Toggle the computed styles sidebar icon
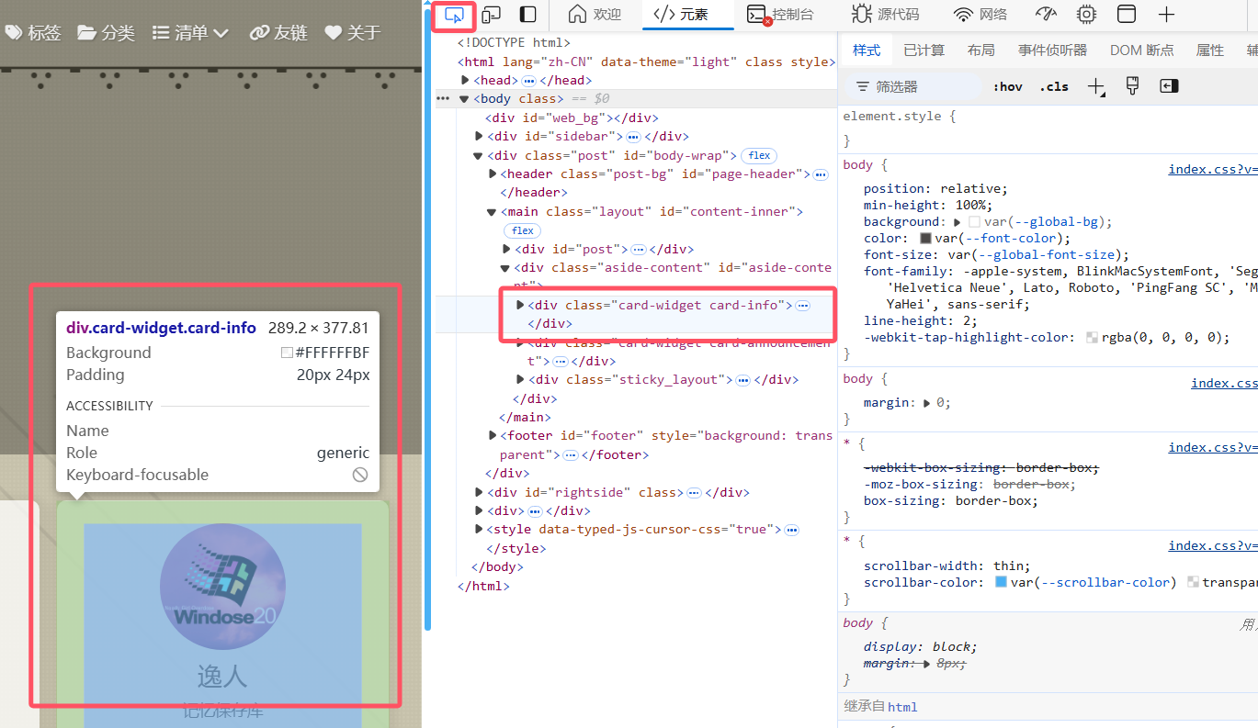 [1169, 86]
